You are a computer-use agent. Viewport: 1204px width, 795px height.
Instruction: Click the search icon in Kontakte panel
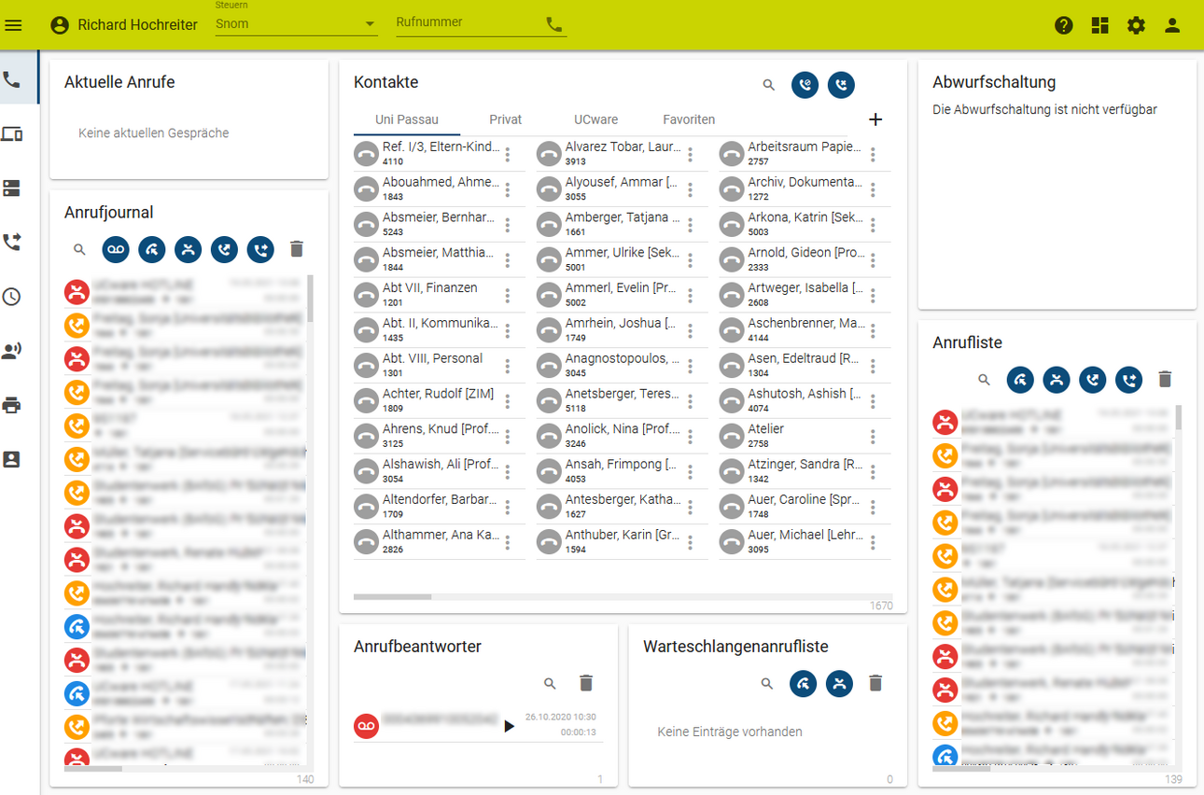point(769,85)
